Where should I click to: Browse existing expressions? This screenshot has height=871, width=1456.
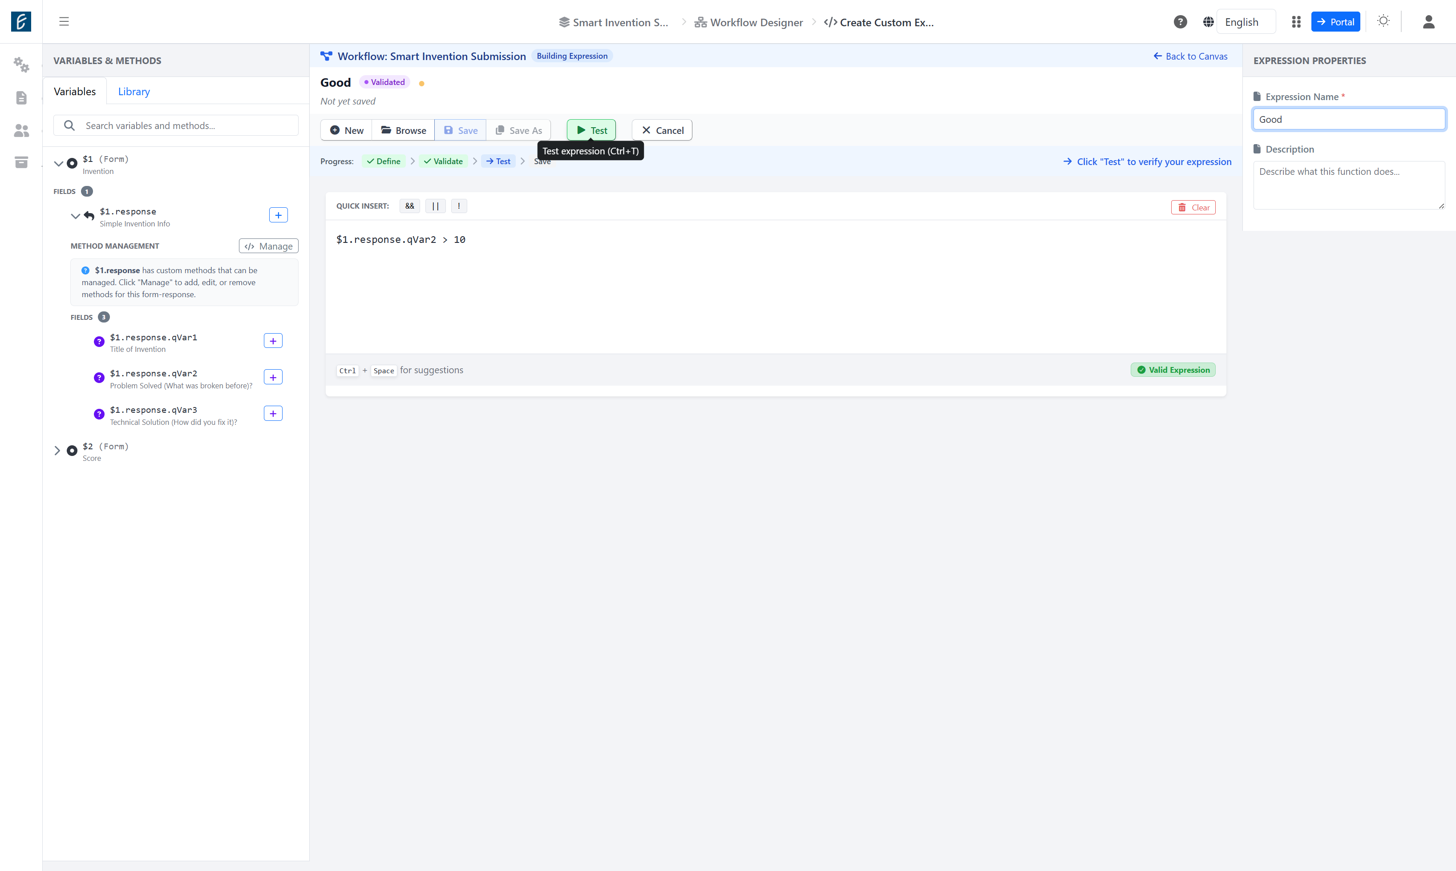tap(403, 130)
